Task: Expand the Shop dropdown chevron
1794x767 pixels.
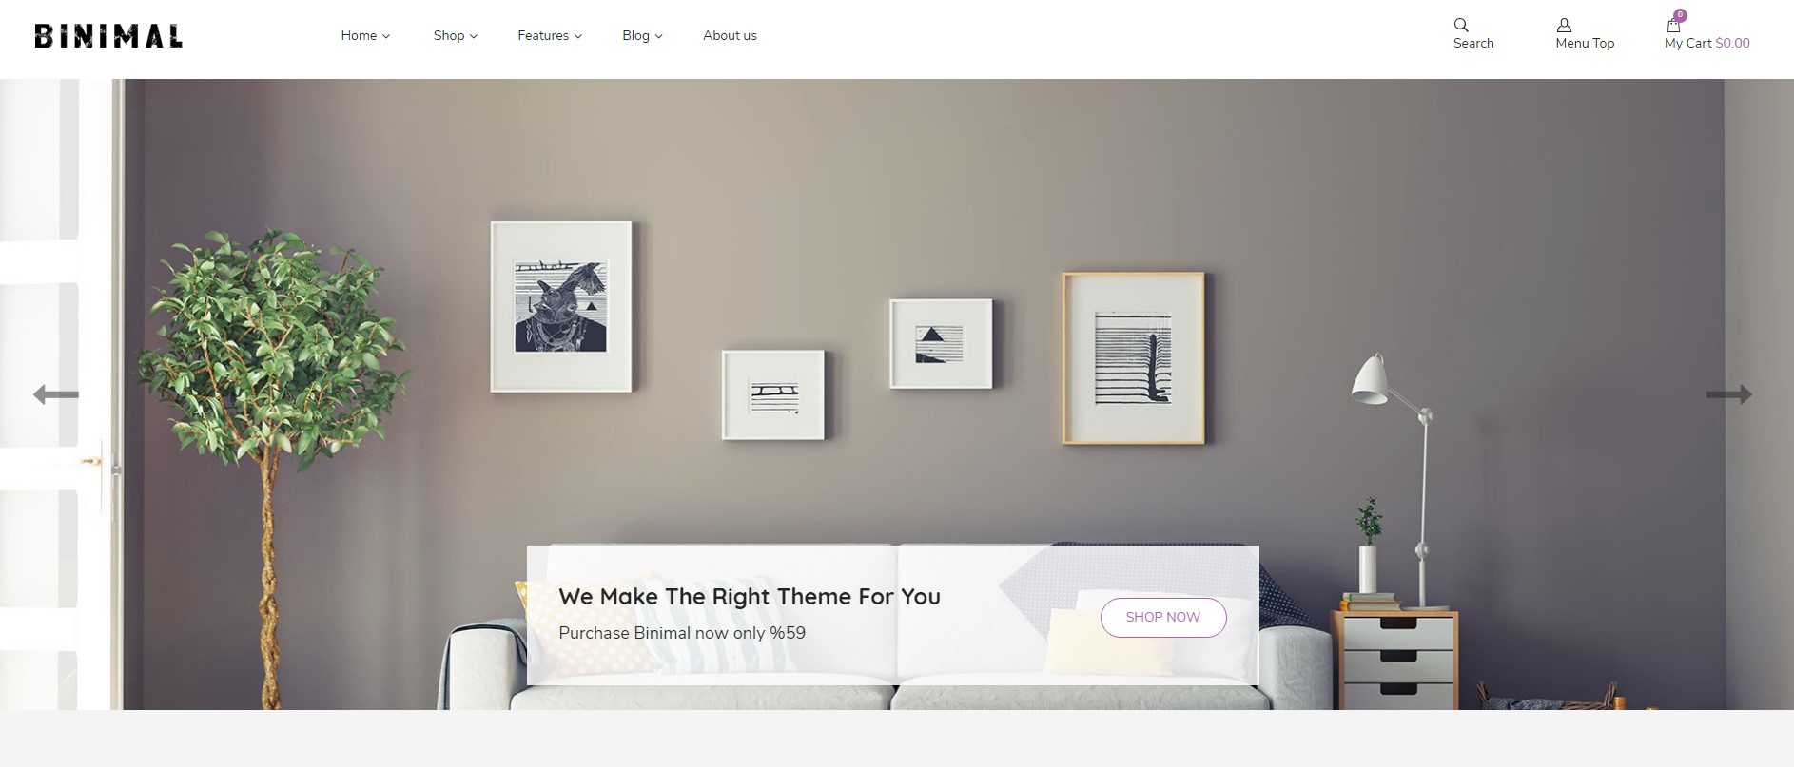Action: click(474, 36)
